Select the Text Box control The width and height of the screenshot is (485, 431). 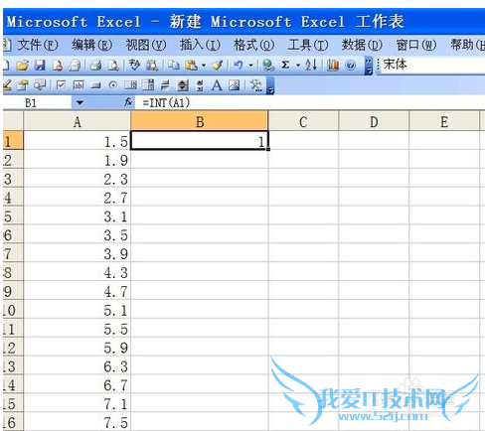[x=79, y=85]
